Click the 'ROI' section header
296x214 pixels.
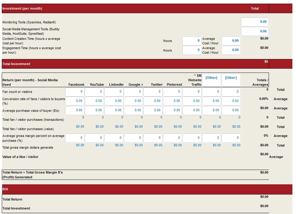pos(5,189)
